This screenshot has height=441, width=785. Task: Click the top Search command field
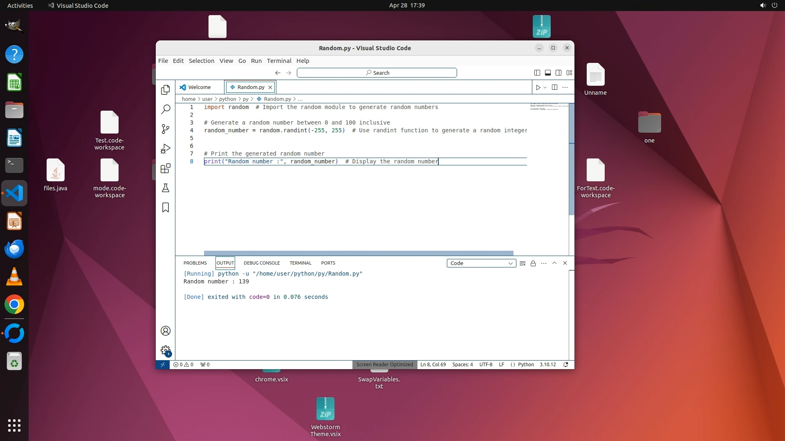point(377,73)
